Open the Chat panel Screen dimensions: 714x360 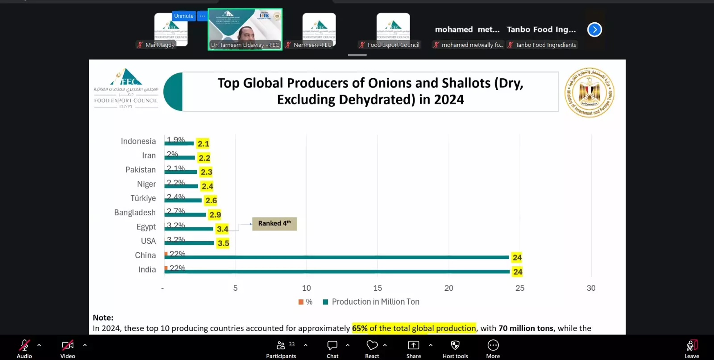(x=332, y=348)
